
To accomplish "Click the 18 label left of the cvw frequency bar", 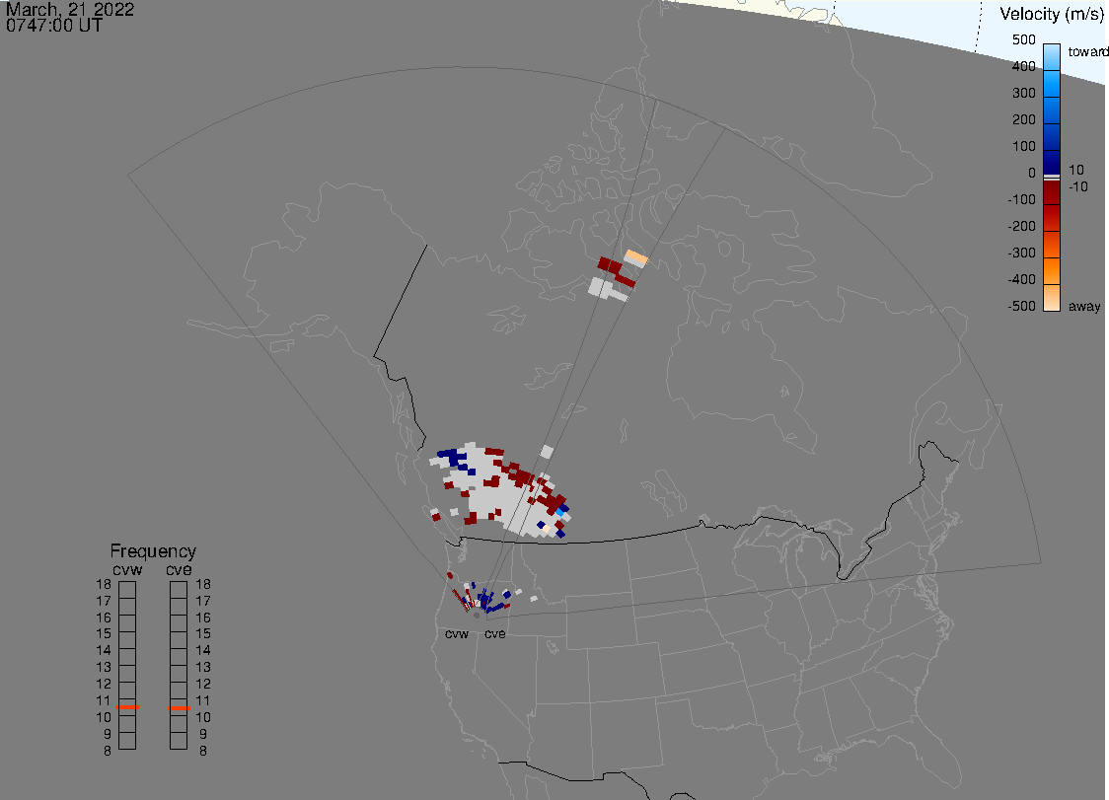I will [x=104, y=584].
